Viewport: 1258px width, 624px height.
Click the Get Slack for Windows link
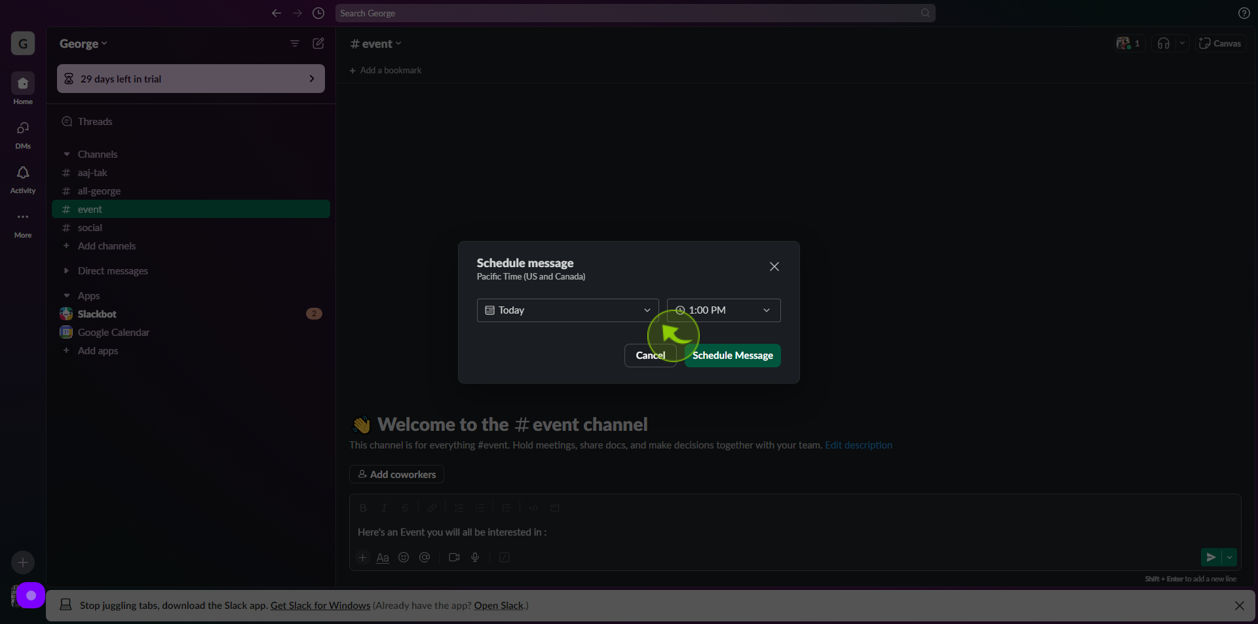point(320,606)
